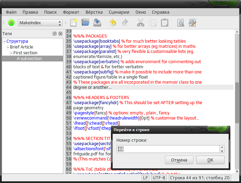Viewport: 241px width, 183px height.
Task: Select First section in the structure tree
Action: click(x=25, y=53)
